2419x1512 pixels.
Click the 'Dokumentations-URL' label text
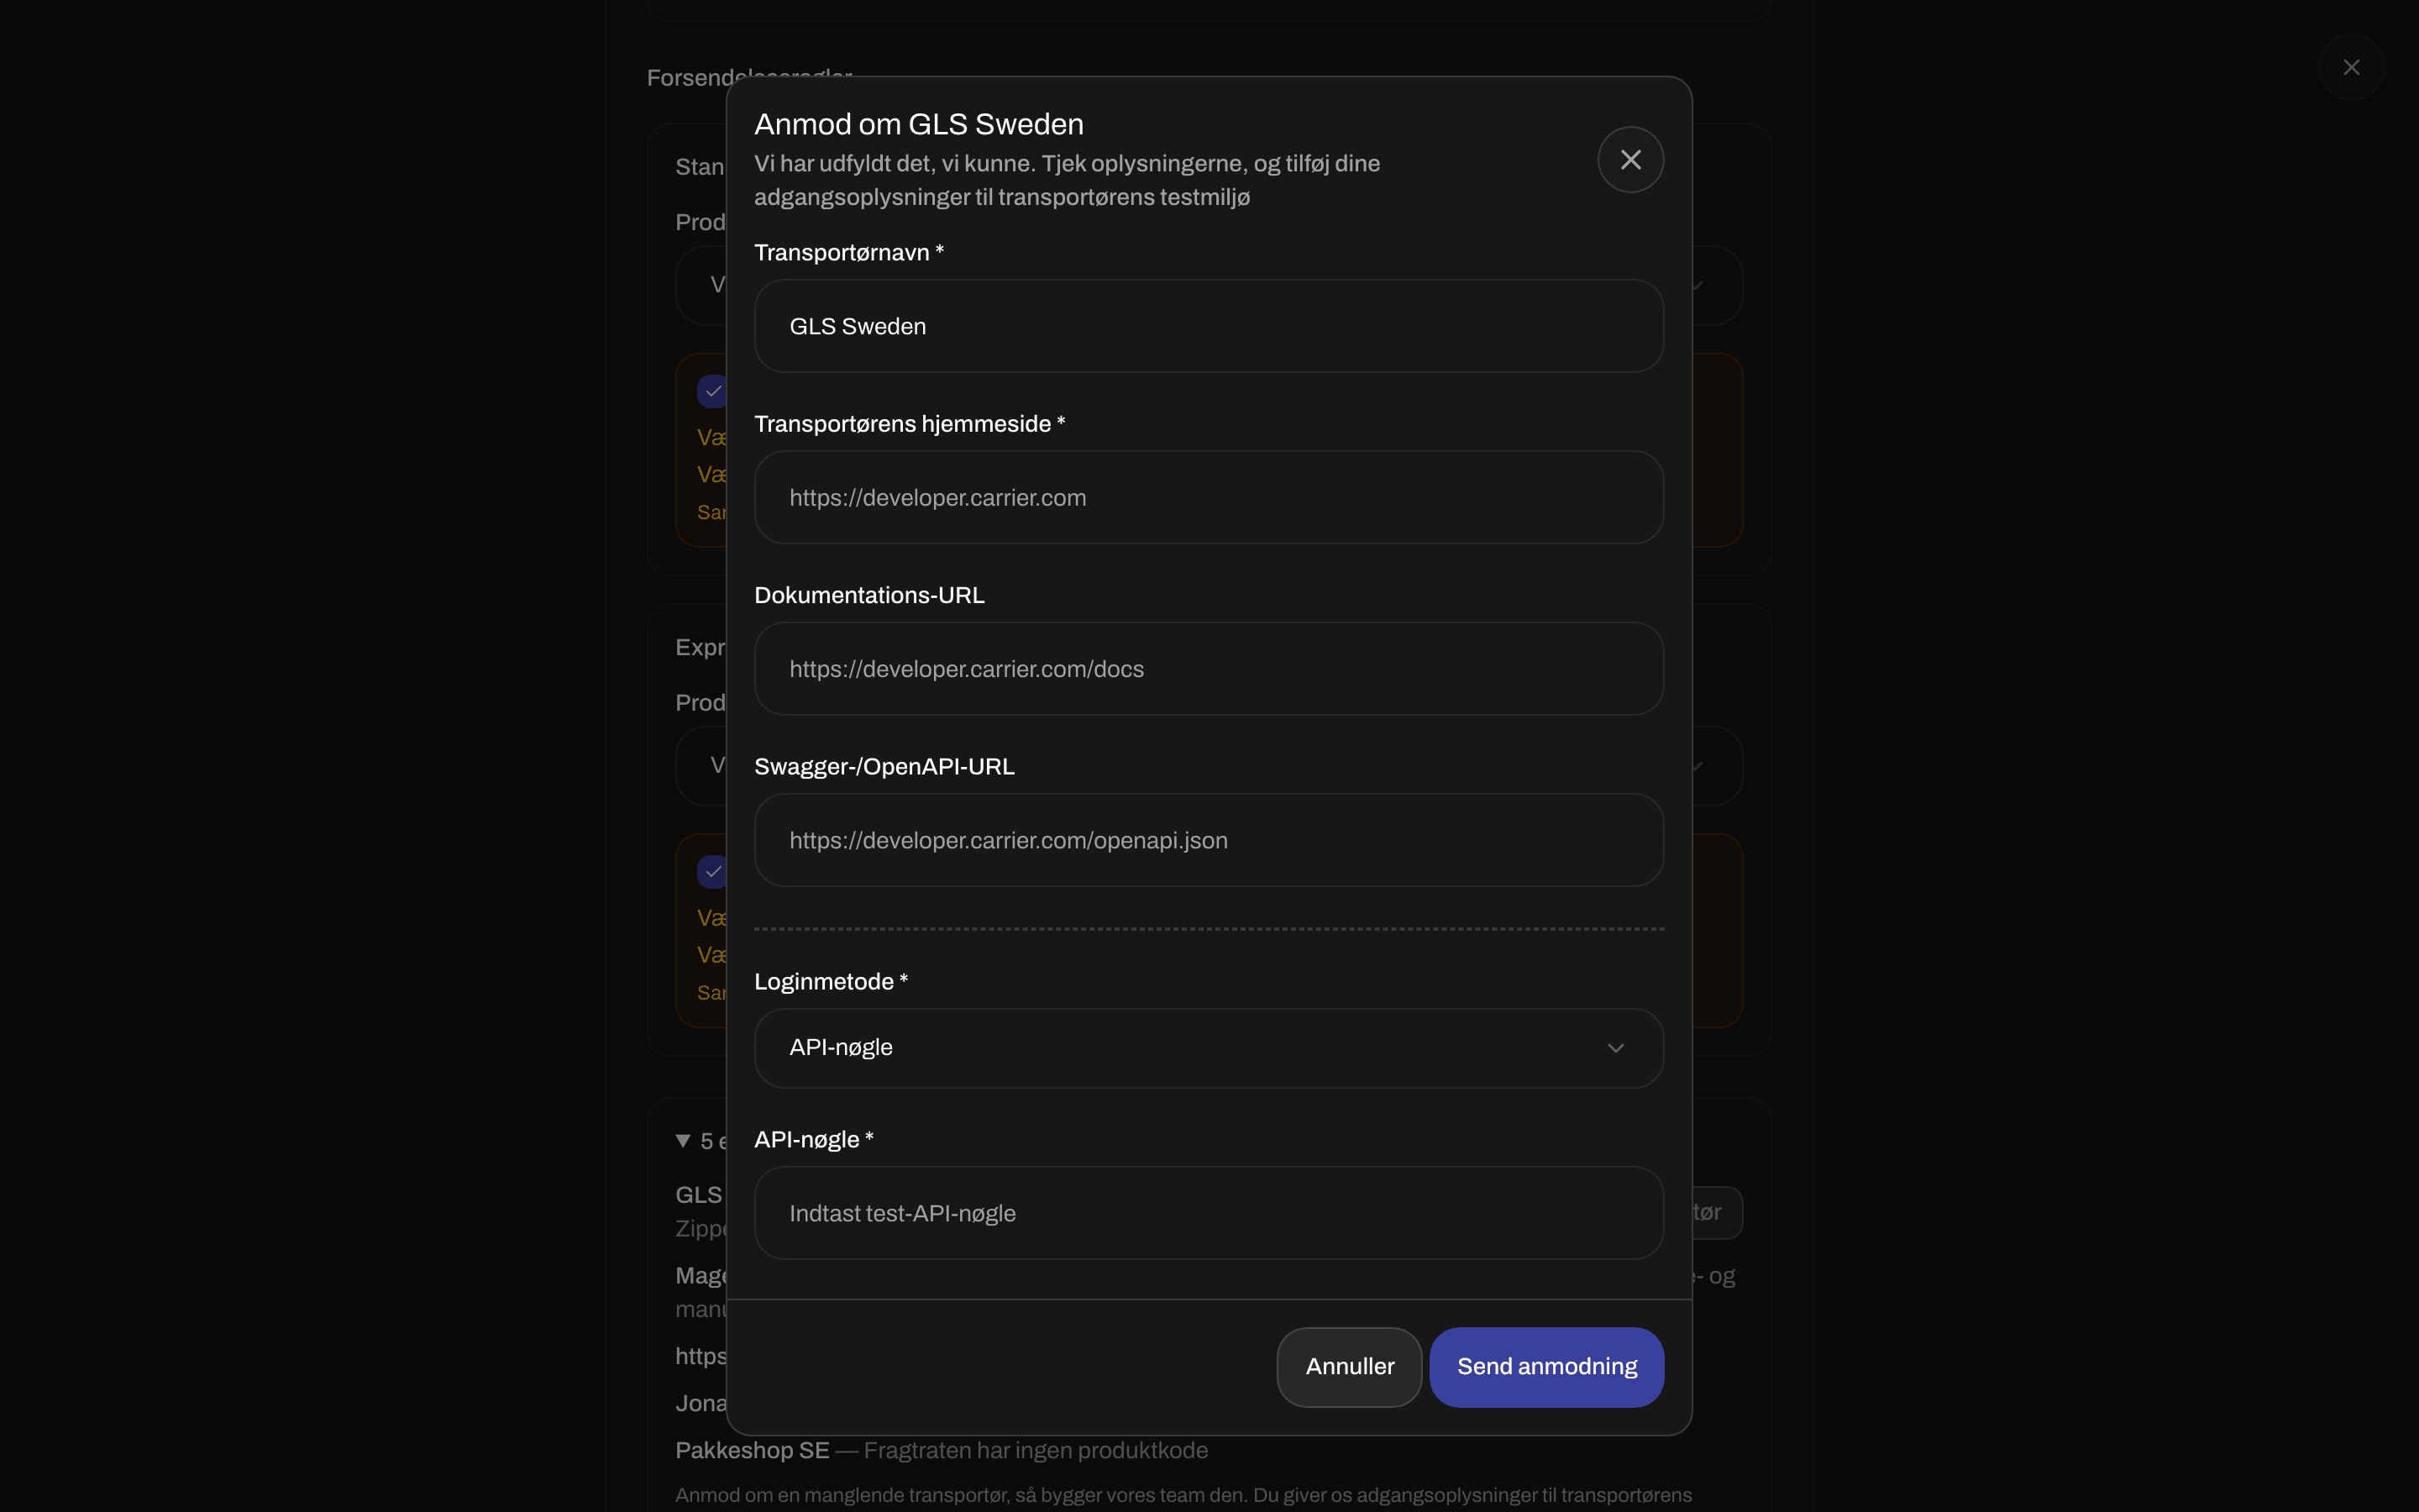click(x=868, y=595)
